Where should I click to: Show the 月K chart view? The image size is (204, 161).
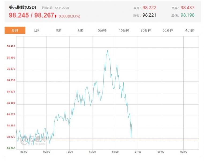80,30
